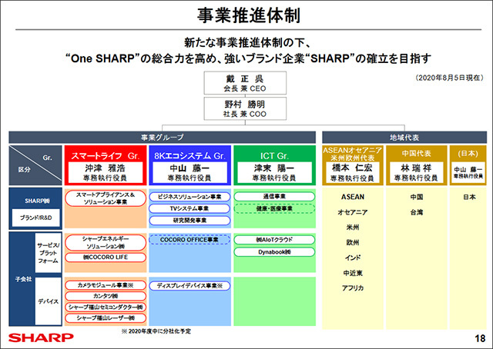Select the スマートライフ Gr. red header box
493x349 pixels.
(x=106, y=165)
